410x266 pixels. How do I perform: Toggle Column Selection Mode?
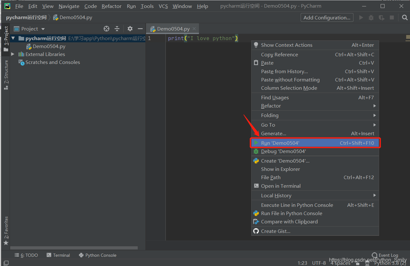pos(315,88)
